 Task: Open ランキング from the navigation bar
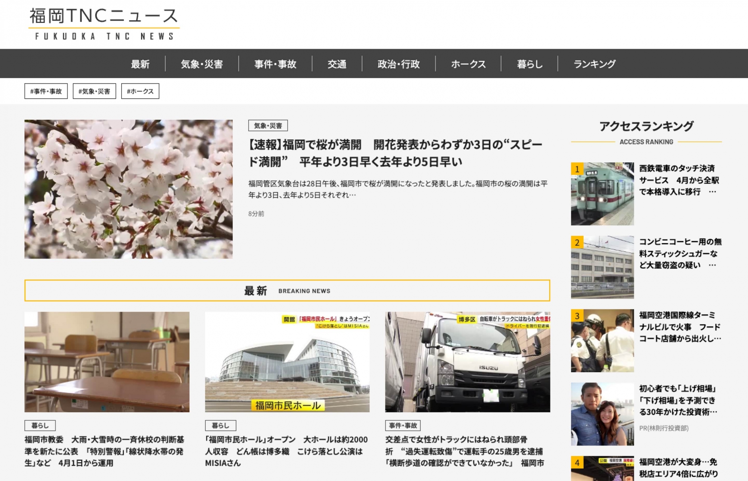click(595, 64)
